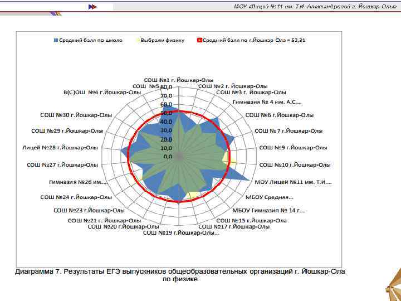Click the axis label СОШ №17 г.Йошкар-Олы

[234, 226]
